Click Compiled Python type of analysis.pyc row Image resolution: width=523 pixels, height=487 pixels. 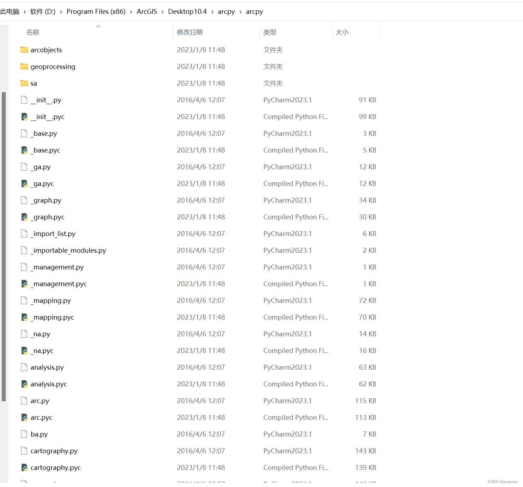(x=296, y=384)
